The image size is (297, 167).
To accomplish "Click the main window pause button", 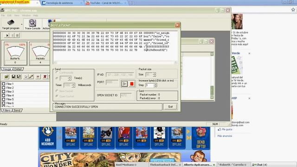I will 13,35.
